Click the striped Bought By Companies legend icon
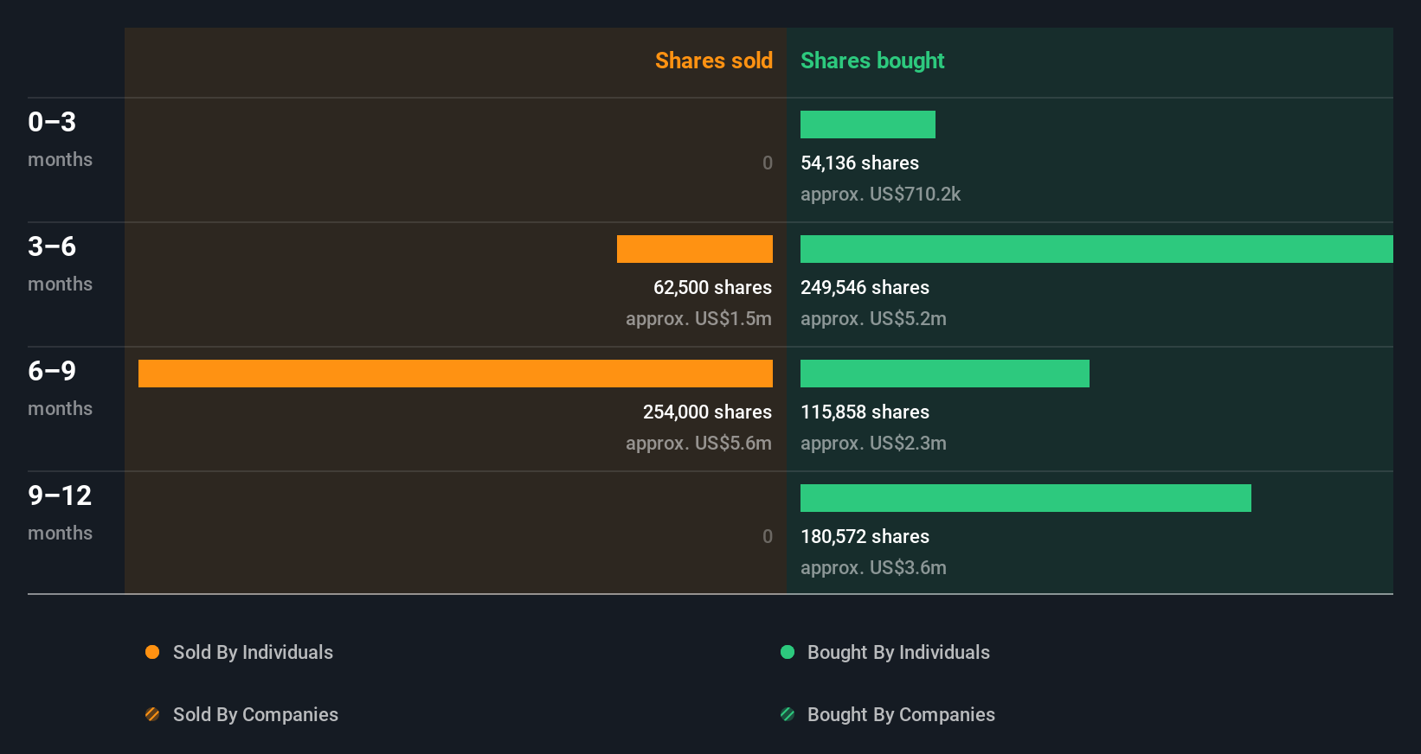 (788, 714)
